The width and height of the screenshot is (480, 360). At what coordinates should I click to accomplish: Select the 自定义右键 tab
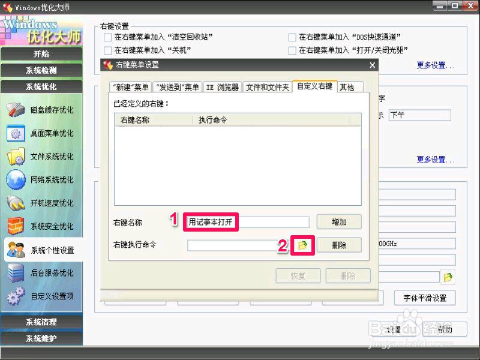pos(314,86)
